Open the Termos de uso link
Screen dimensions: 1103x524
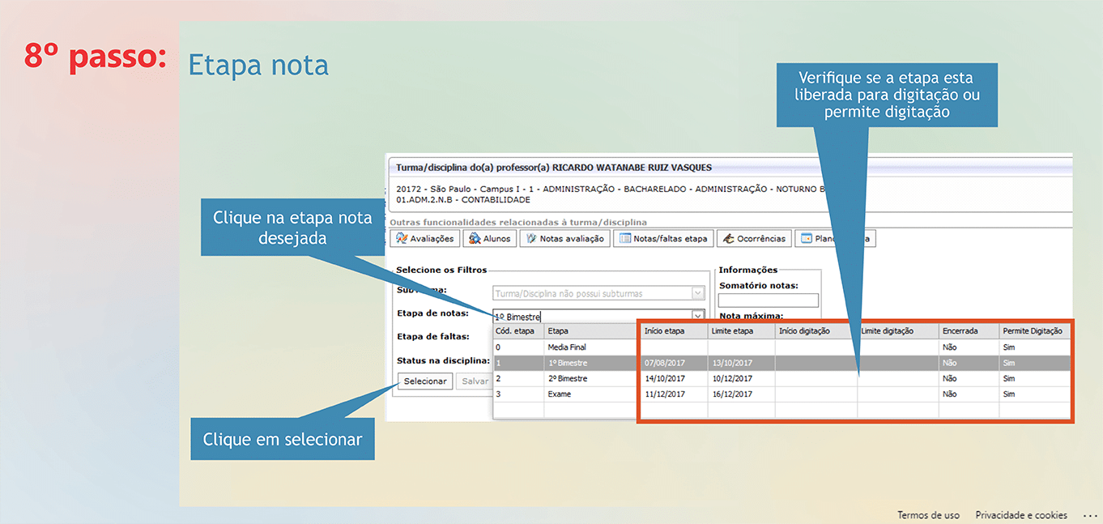(x=928, y=515)
